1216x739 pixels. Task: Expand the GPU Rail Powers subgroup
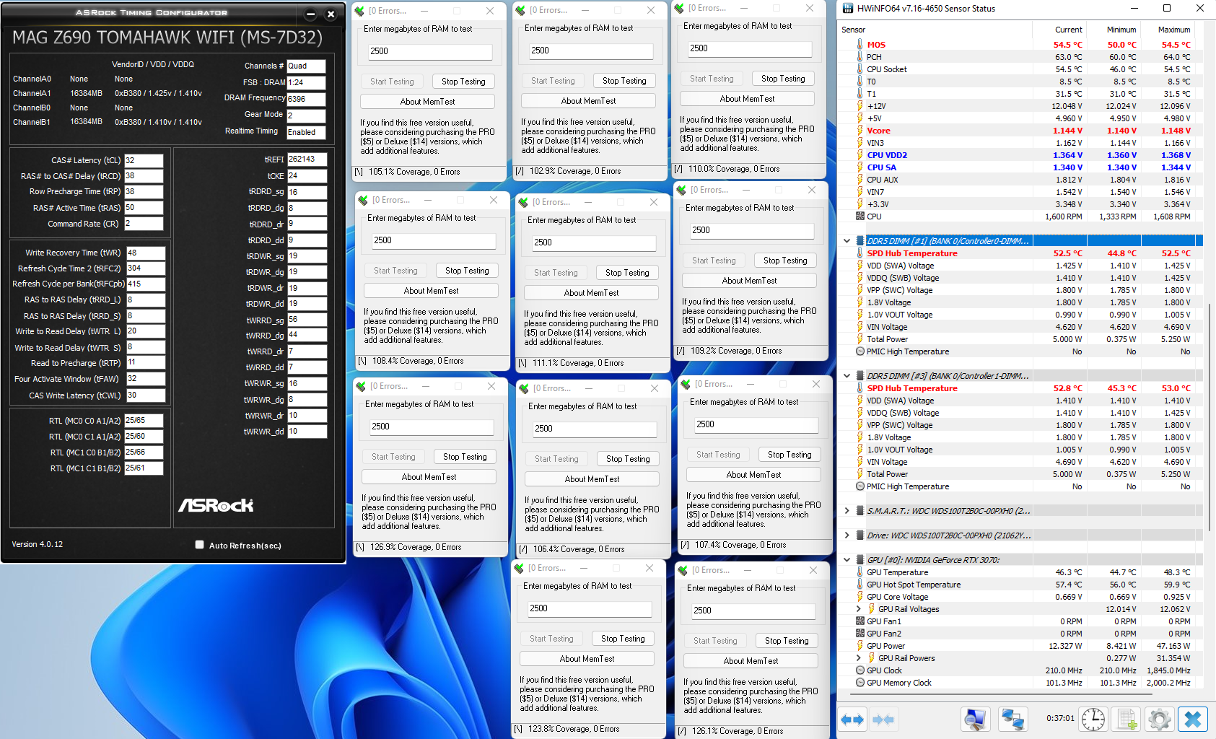click(x=858, y=658)
